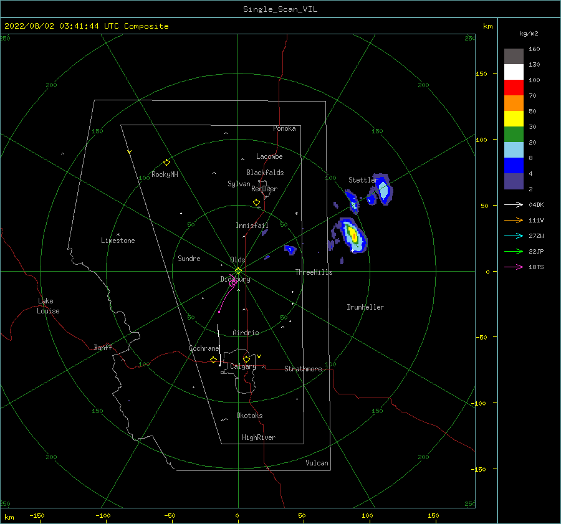This screenshot has height=524, width=561.
Task: Click the Lacombe town label
Action: [x=269, y=156]
